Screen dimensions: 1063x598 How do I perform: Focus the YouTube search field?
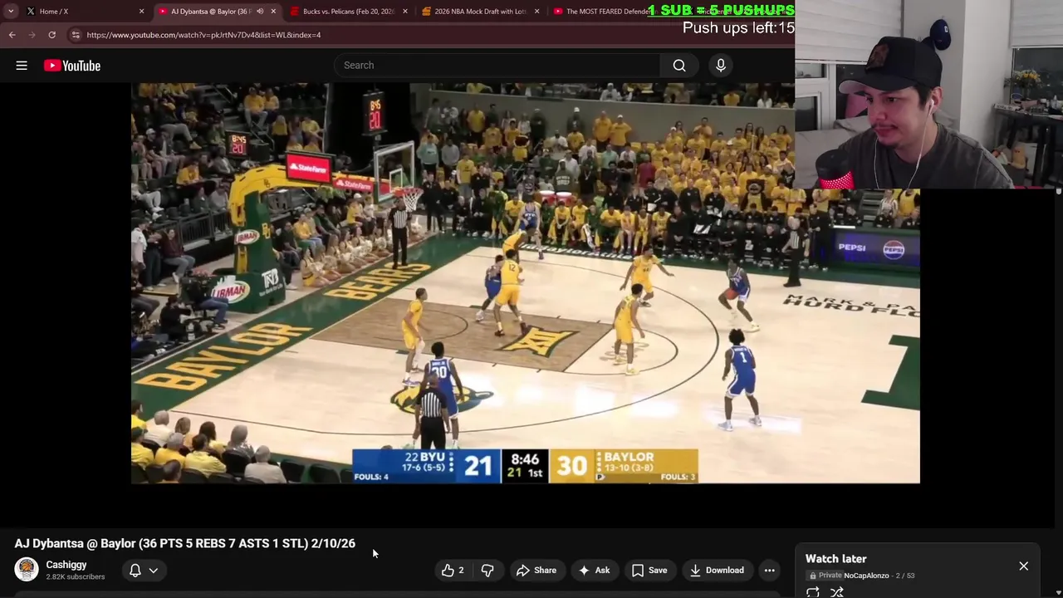[497, 66]
